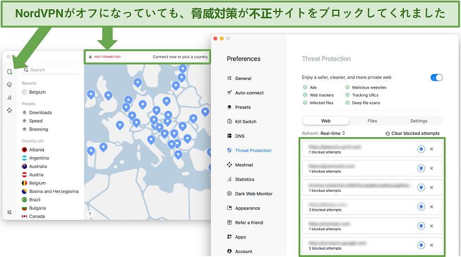Screen dimensions: 461x257
Task: Open General preferences
Action: (243, 78)
